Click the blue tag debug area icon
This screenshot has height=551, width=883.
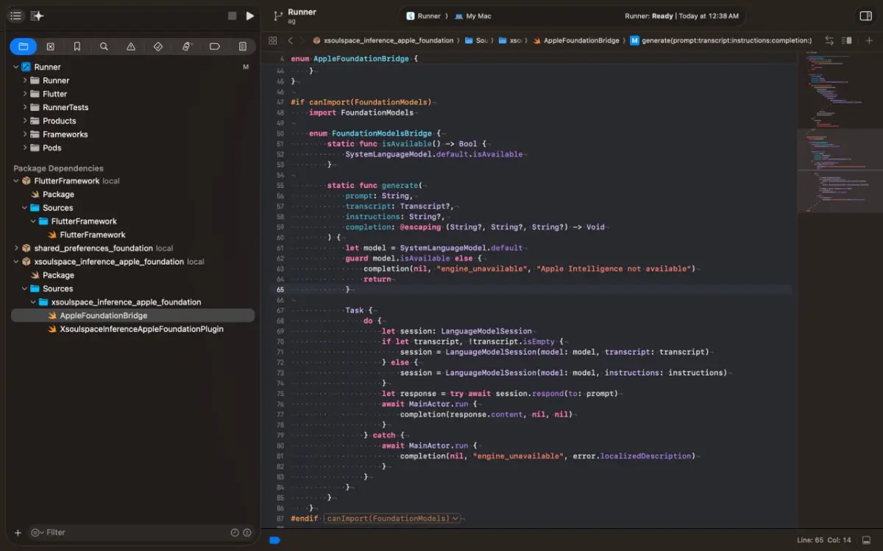(x=274, y=540)
